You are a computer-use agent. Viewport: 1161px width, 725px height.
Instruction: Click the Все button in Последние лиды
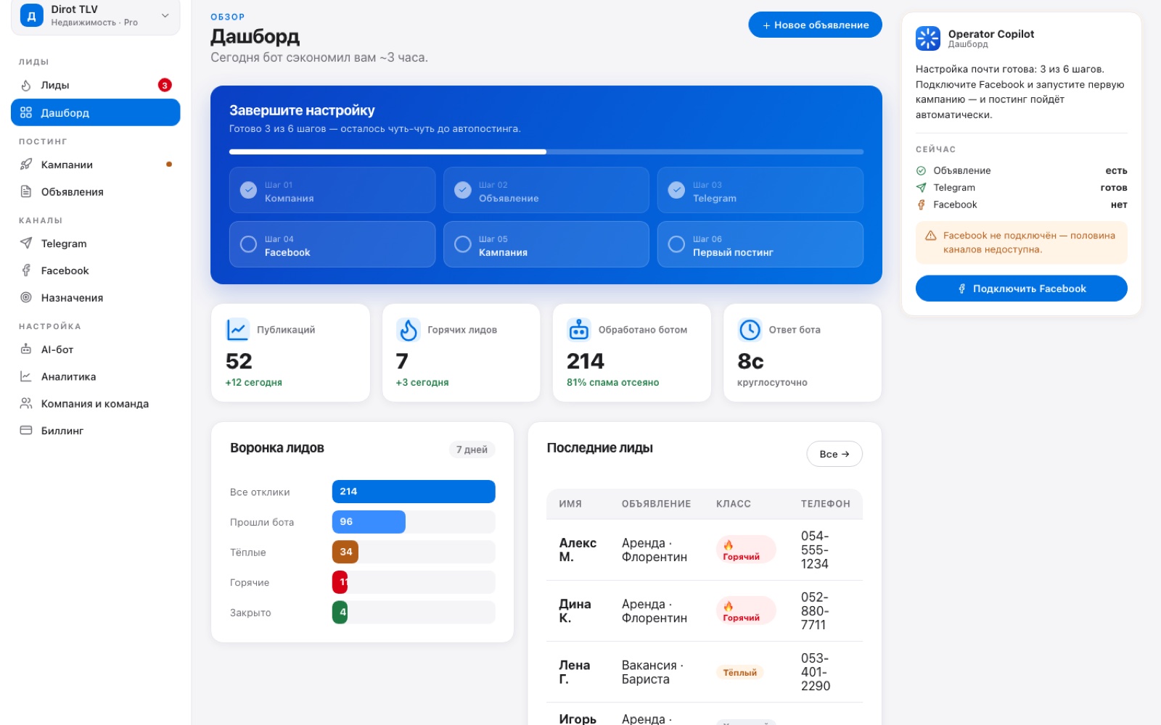pyautogui.click(x=834, y=454)
